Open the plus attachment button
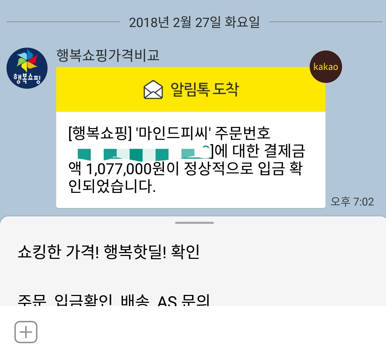The height and width of the screenshot is (358, 386). click(x=26, y=332)
